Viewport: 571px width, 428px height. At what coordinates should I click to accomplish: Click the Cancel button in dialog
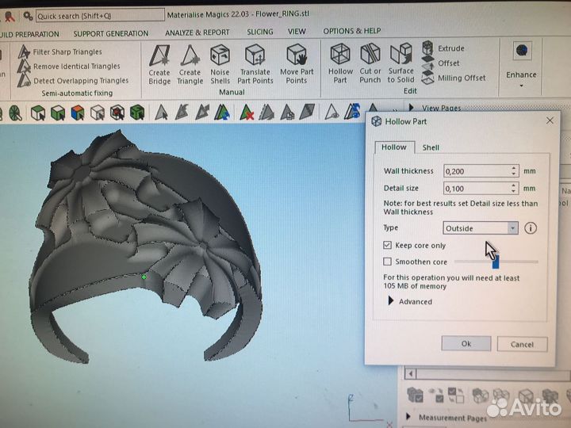pyautogui.click(x=522, y=344)
